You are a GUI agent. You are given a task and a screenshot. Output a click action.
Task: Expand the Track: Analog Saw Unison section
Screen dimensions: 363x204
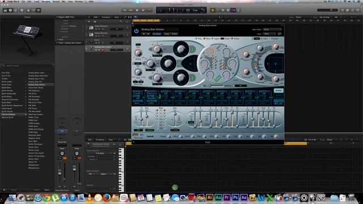tap(57, 43)
